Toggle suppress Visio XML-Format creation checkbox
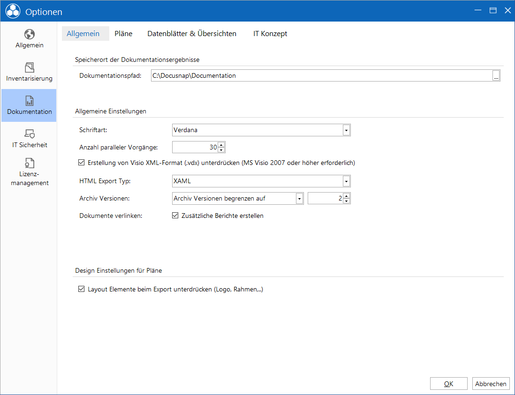515x395 pixels. (x=82, y=163)
